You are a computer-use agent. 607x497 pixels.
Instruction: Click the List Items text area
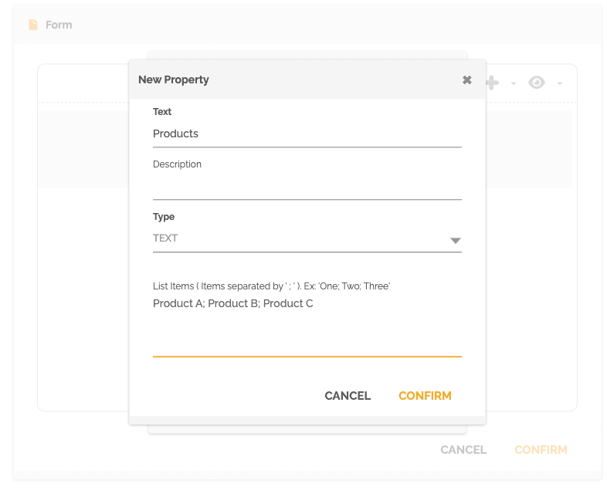pyautogui.click(x=307, y=324)
